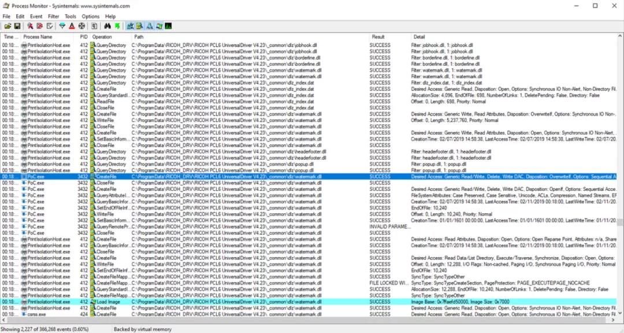Click the Operation column header
Image resolution: width=624 pixels, height=333 pixels.
click(111, 36)
